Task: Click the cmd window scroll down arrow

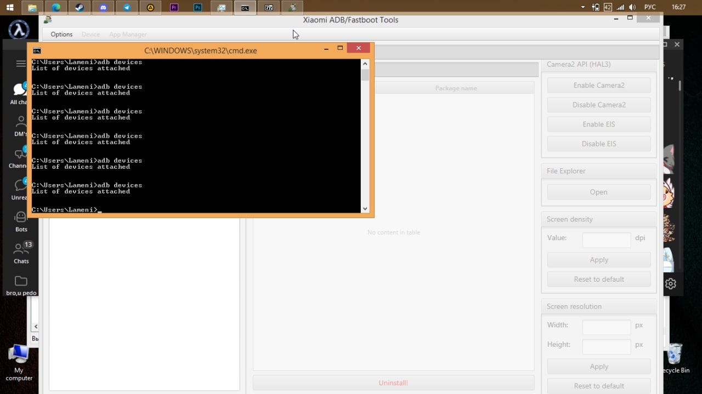Action: [x=365, y=209]
